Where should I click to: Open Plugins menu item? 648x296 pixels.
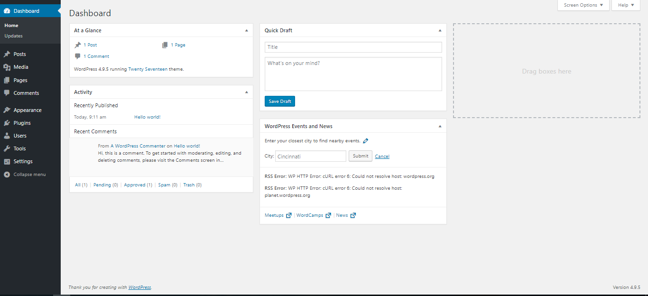point(30,123)
